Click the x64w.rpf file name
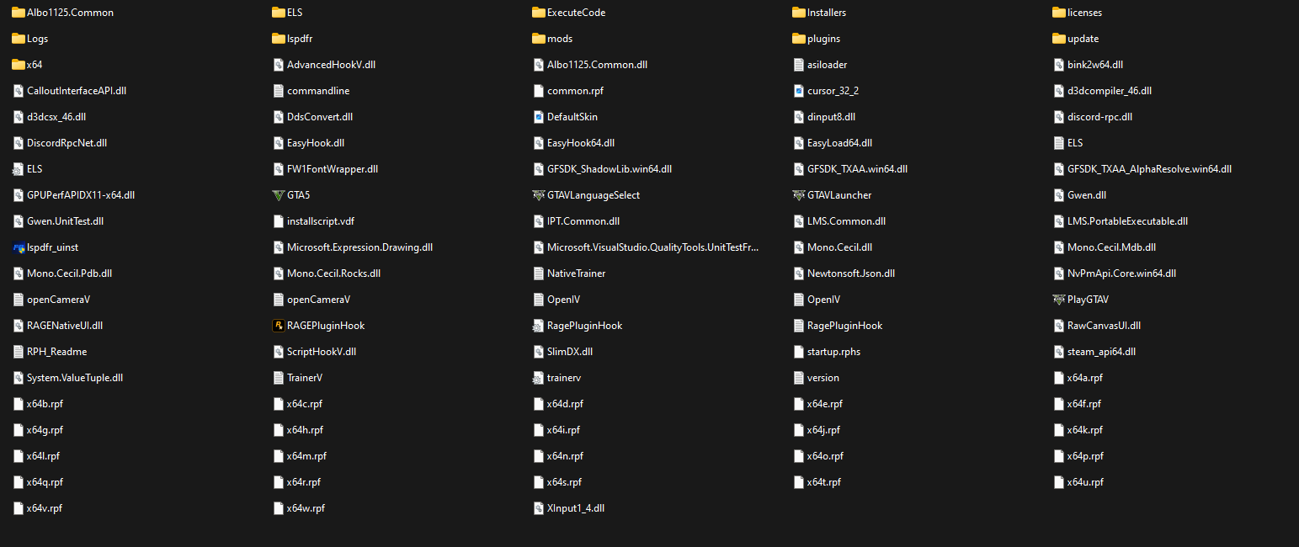The image size is (1299, 547). [306, 508]
